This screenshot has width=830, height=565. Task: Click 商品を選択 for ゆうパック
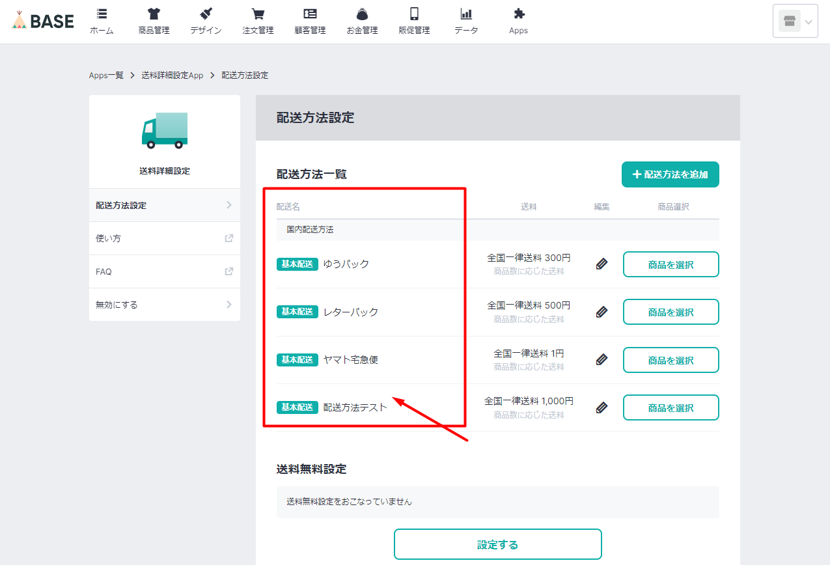(671, 264)
